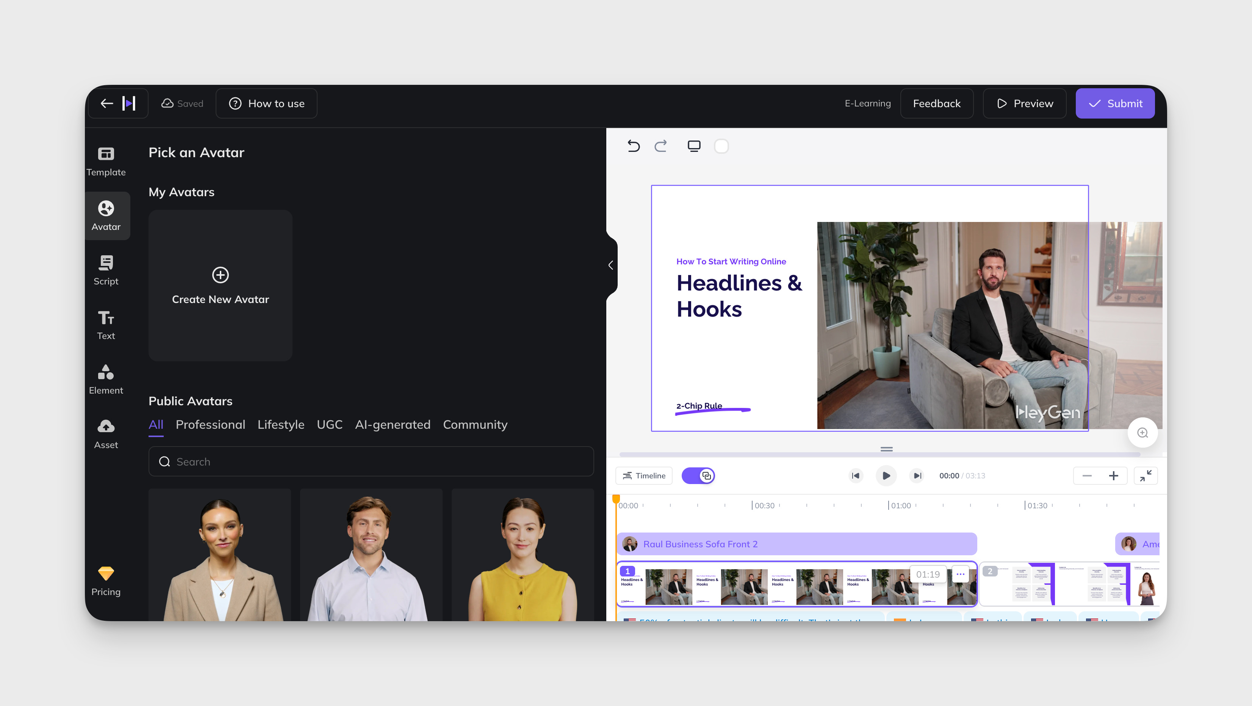This screenshot has height=706, width=1252.
Task: Click Create New Avatar card
Action: point(220,285)
